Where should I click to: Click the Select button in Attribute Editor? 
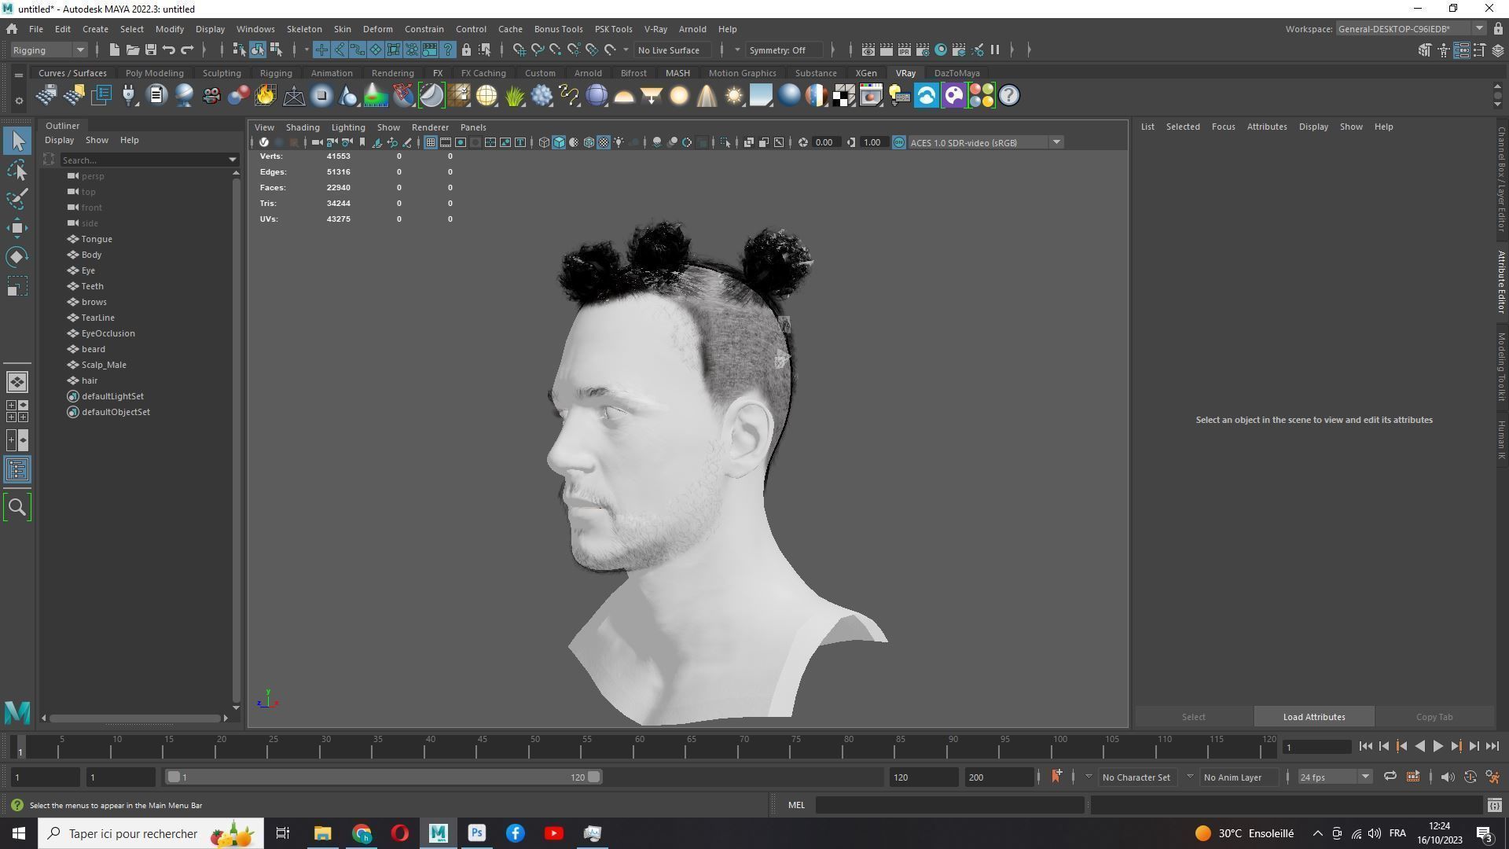point(1193,717)
